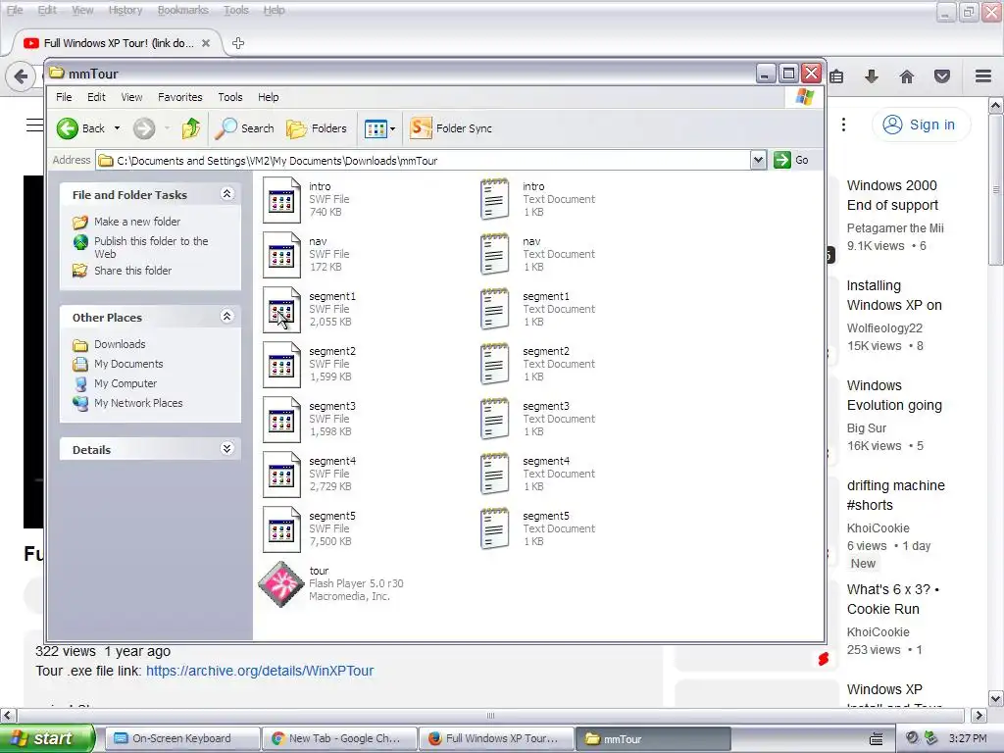
Task: Click the green Back arrow in mmTour
Action: 68,128
